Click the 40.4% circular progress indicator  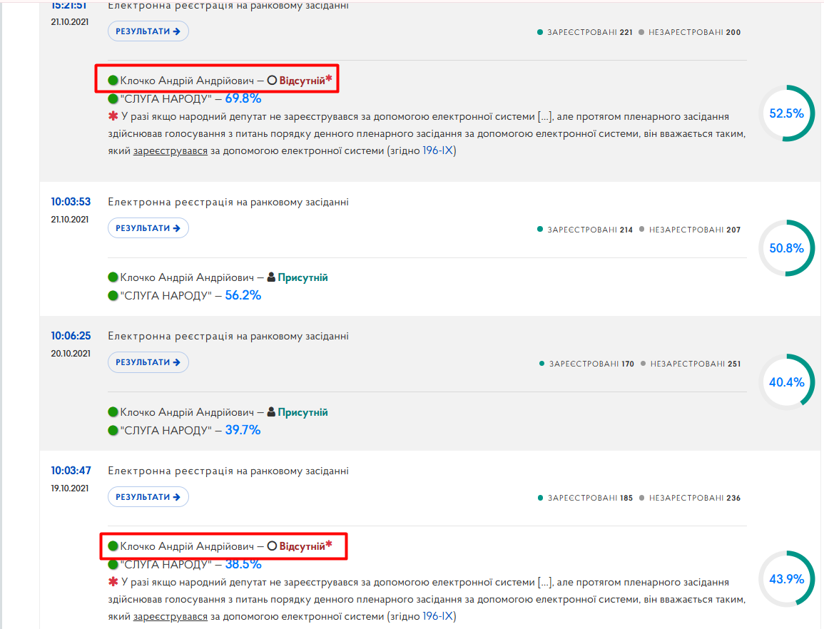click(786, 382)
